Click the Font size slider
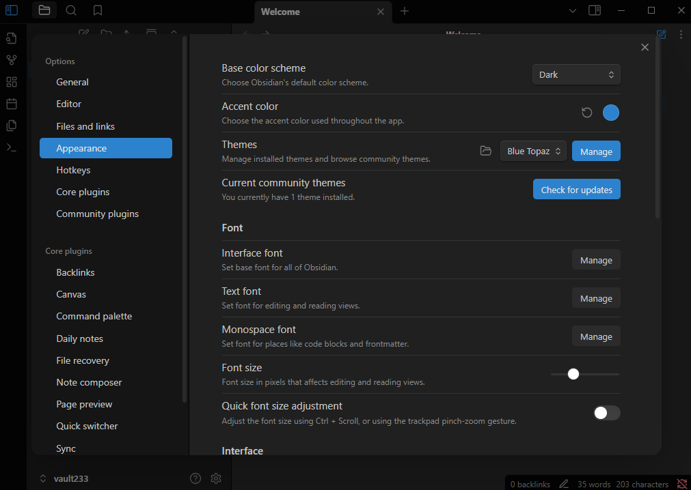Image resolution: width=691 pixels, height=490 pixels. (585, 374)
